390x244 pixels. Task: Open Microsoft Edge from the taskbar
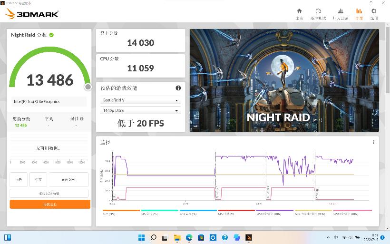click(189, 237)
